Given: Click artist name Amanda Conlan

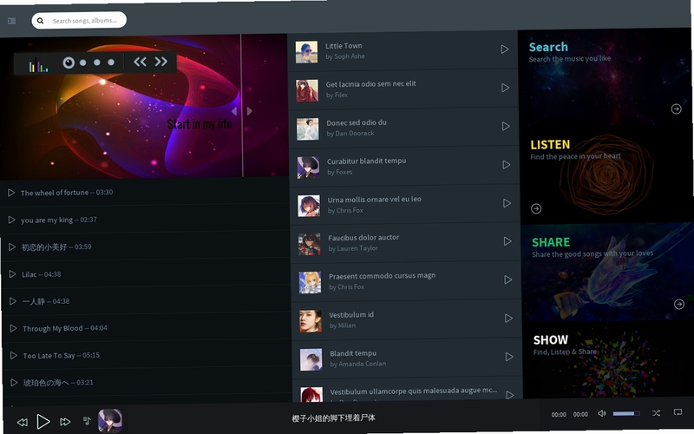Looking at the screenshot, I should tap(362, 364).
